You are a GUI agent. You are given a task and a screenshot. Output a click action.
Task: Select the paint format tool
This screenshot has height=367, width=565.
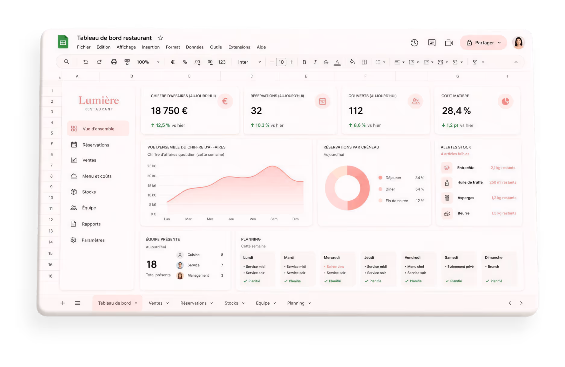(x=127, y=62)
